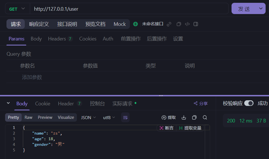The width and height of the screenshot is (269, 159).
Task: Click the 提取 extract icon button
Action: click(169, 118)
